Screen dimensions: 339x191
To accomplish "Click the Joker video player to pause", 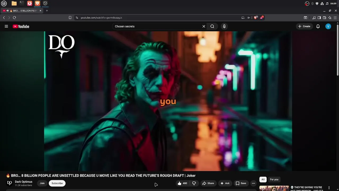I will (x=168, y=101).
